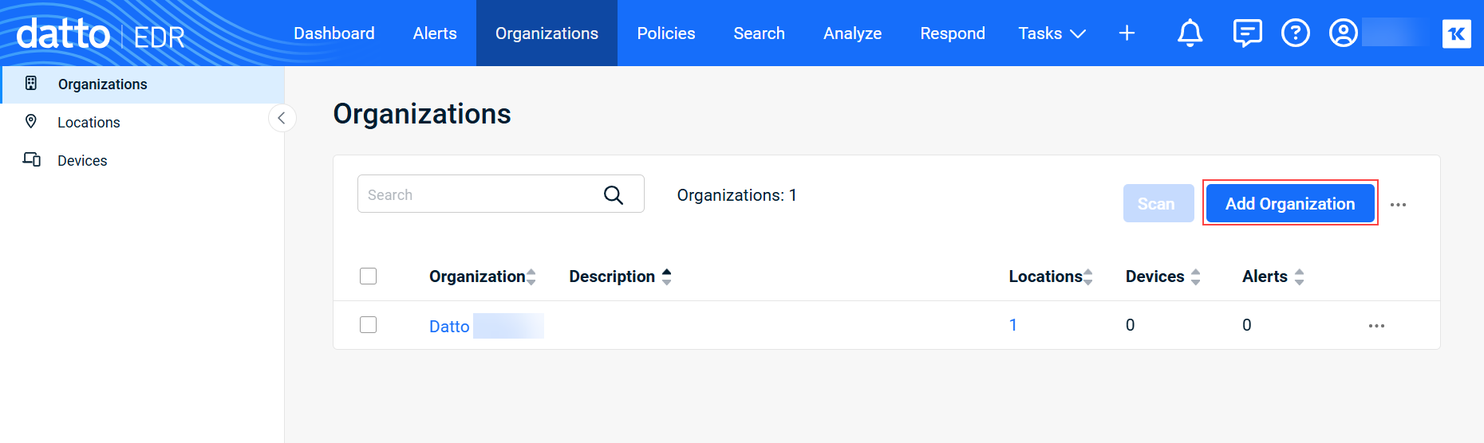Image resolution: width=1484 pixels, height=443 pixels.
Task: Open the notifications bell icon
Action: pos(1190,33)
